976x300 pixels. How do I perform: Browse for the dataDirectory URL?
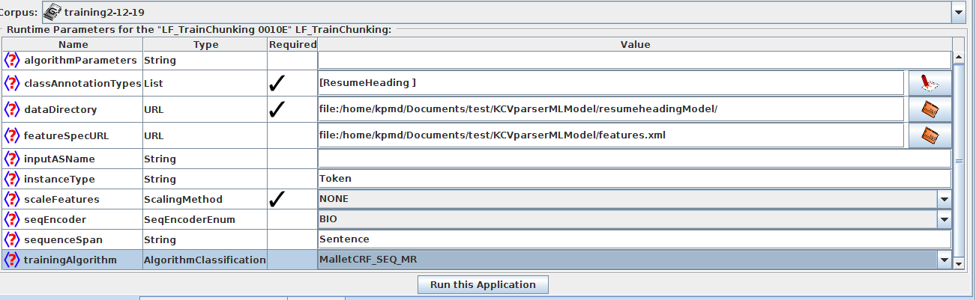[930, 109]
